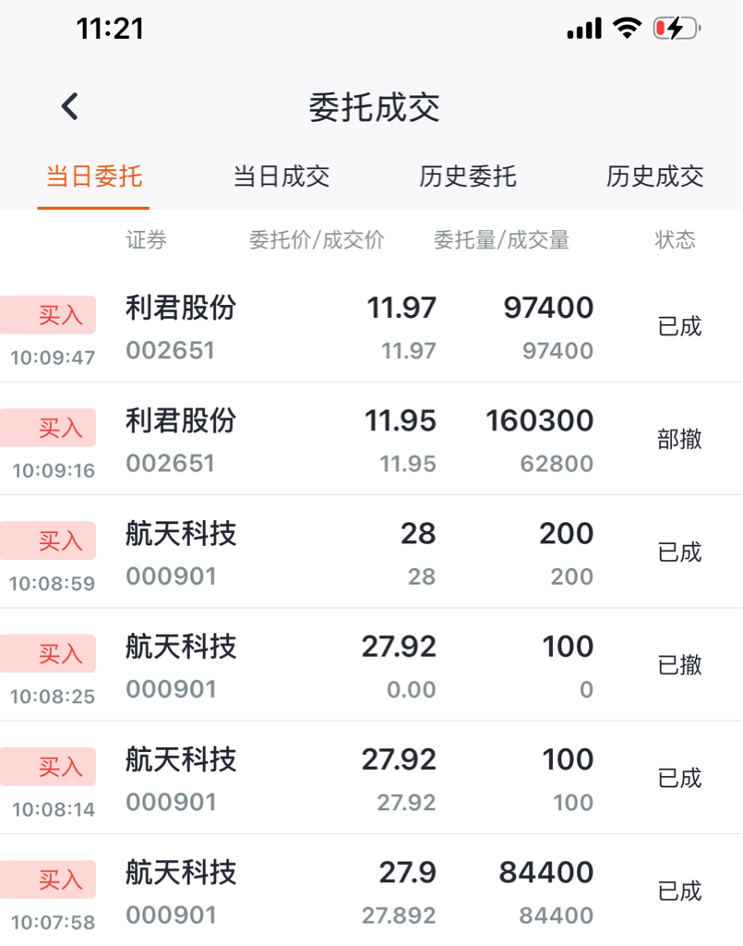Screen dimensions: 743x946
Task: Select the 历史成交 tab
Action: pyautogui.click(x=654, y=176)
